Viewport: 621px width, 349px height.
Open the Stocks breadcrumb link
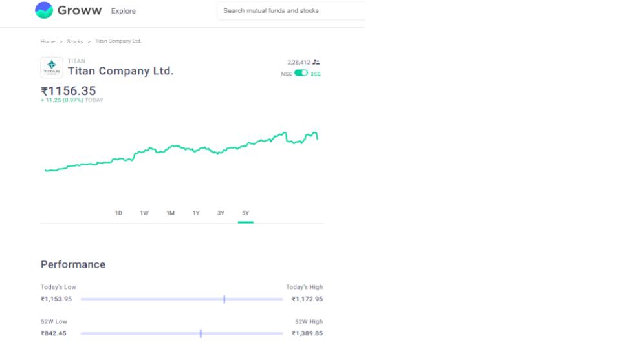point(75,41)
